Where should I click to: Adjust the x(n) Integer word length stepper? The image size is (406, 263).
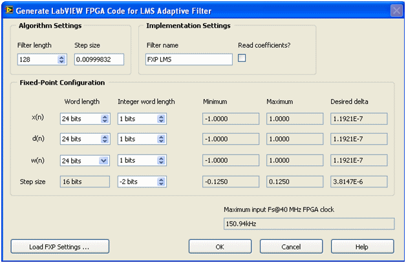tap(161, 119)
